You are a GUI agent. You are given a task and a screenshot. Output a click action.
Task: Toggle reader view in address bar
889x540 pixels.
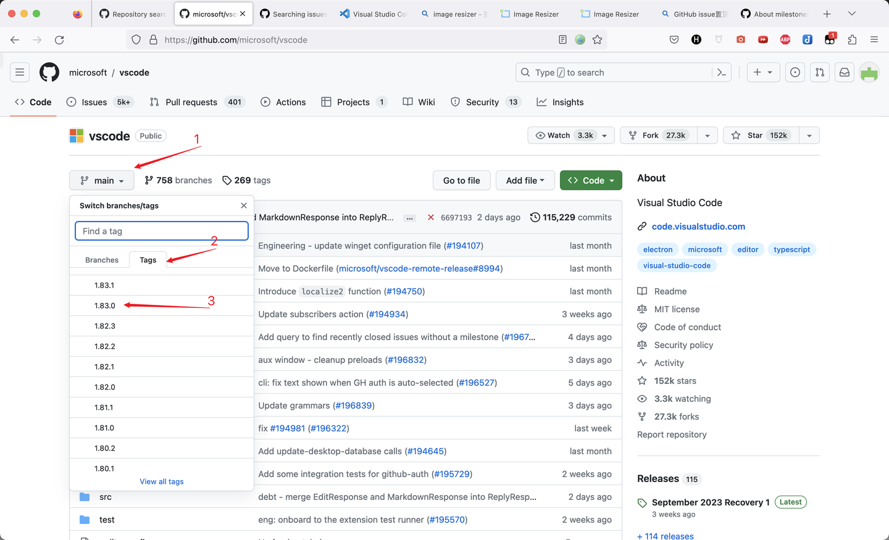tap(562, 39)
